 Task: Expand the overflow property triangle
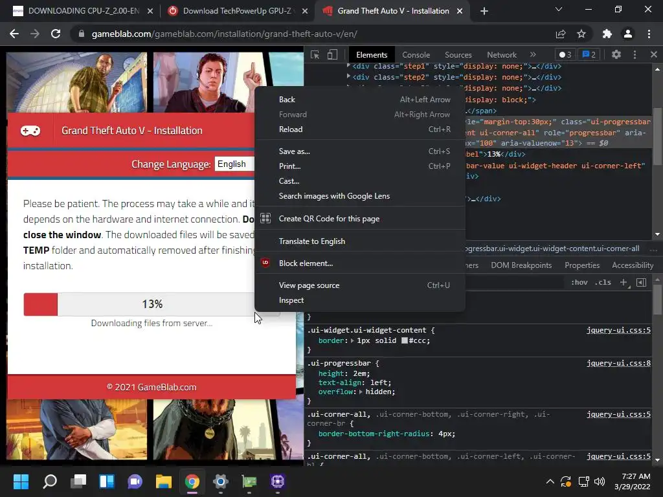coord(361,392)
